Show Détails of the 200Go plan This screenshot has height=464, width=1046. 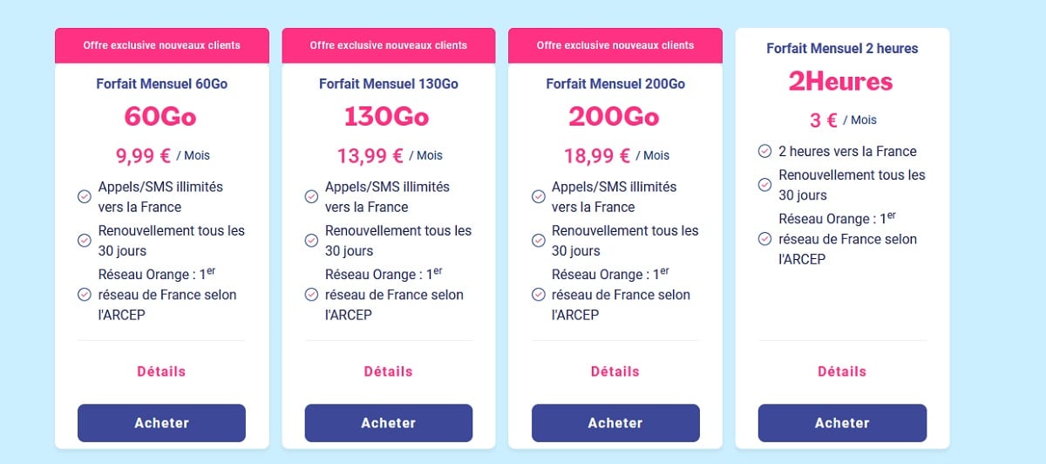point(615,372)
